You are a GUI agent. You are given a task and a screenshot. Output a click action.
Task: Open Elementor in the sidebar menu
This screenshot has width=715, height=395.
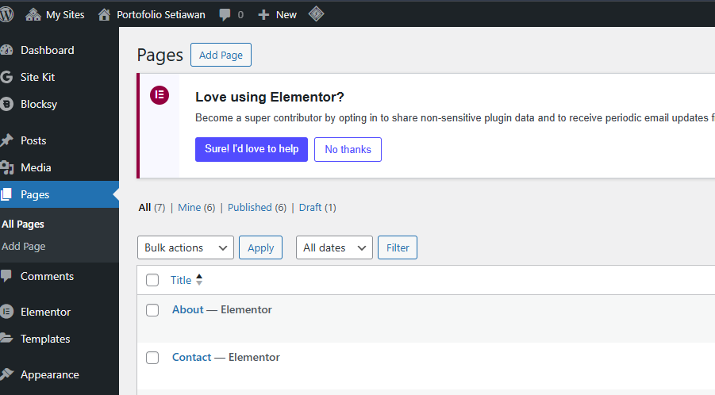[45, 312]
